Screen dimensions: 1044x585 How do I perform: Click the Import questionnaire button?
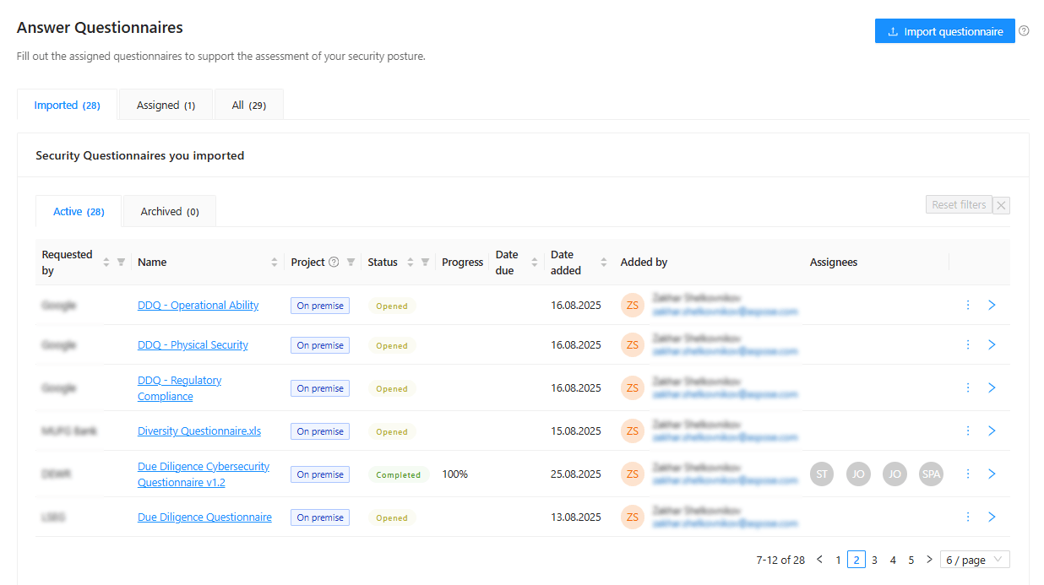click(x=944, y=31)
